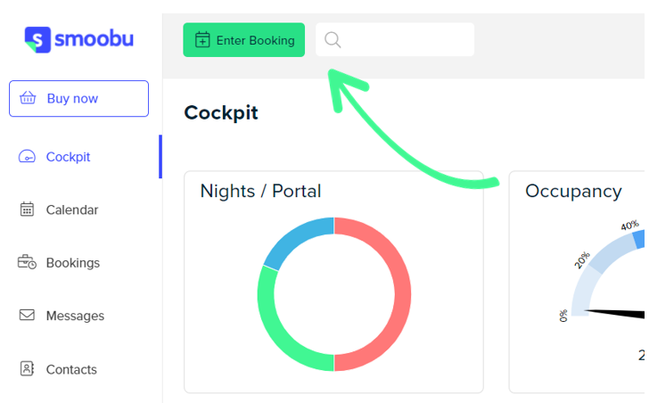Click the Calendar icon in sidebar
This screenshot has height=403, width=649.
coord(27,209)
